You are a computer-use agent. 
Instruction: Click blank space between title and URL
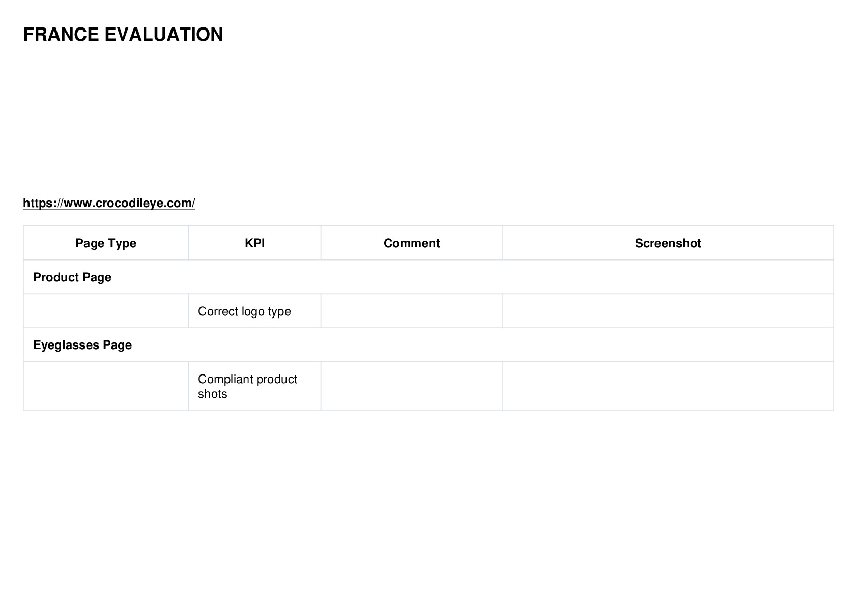[x=428, y=120]
